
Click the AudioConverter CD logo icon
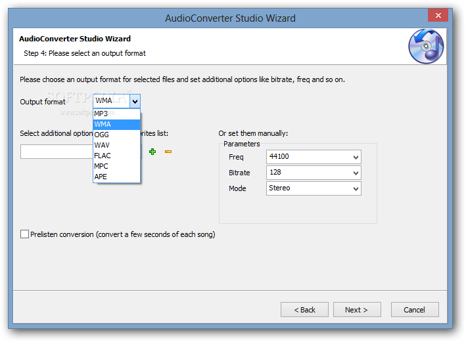coord(426,46)
